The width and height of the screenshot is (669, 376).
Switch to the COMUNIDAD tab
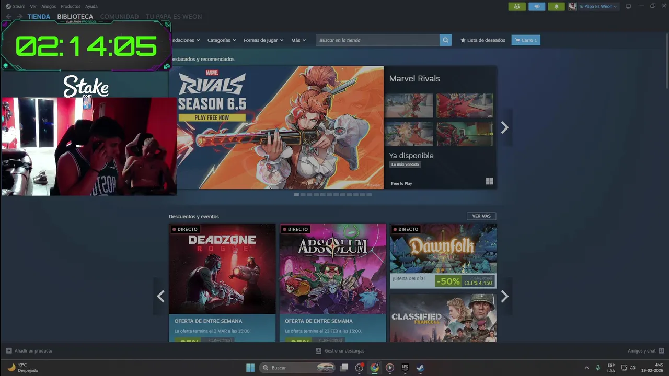pos(120,17)
